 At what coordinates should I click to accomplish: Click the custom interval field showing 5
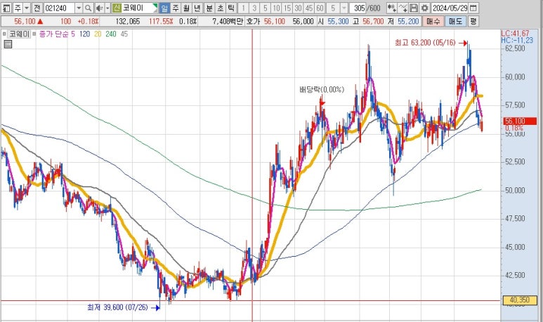coord(333,8)
